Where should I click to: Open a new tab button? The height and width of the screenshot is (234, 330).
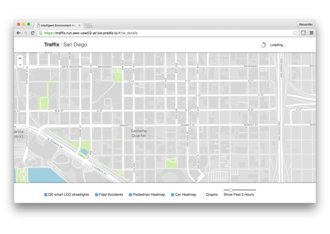coord(89,26)
